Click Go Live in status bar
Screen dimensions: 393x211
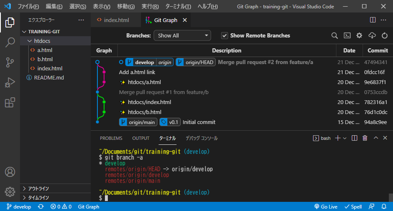(326, 207)
